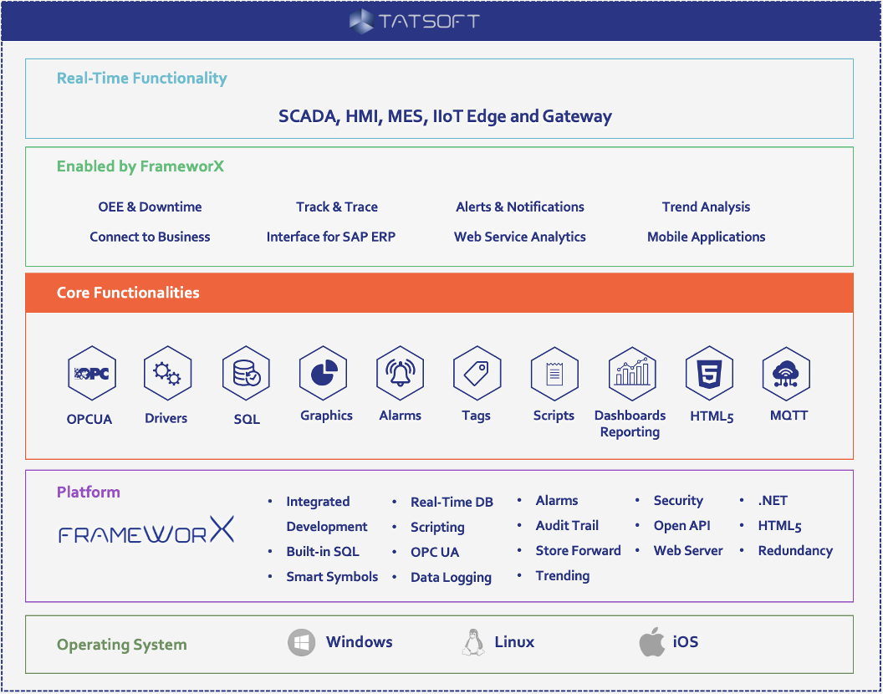The height and width of the screenshot is (694, 883).
Task: Open the Graphics pie chart icon
Action: pyautogui.click(x=324, y=373)
